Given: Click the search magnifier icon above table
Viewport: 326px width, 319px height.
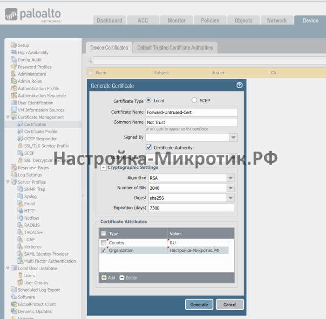Looking at the screenshot, I should pos(89,60).
